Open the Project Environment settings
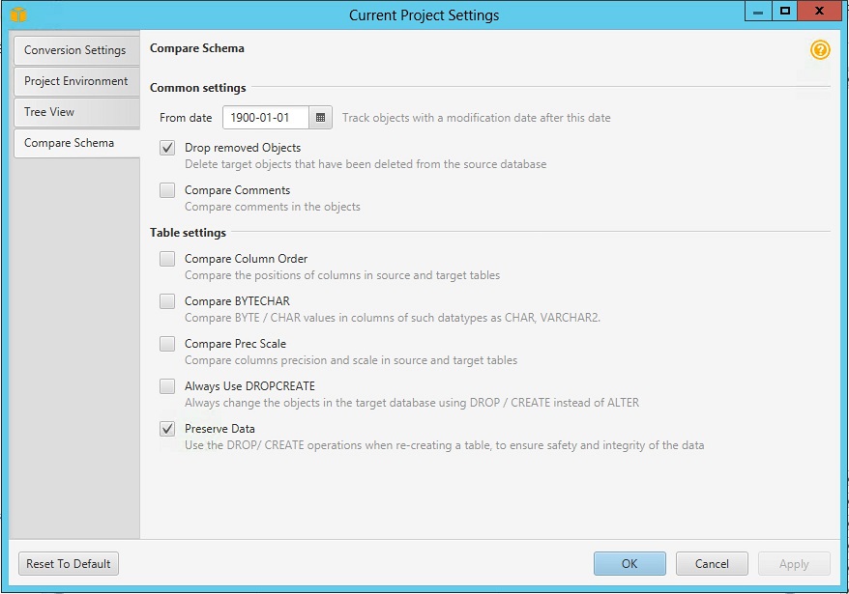The width and height of the screenshot is (849, 594). pos(77,81)
